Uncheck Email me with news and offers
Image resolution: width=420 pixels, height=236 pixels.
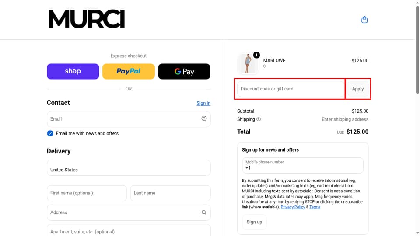click(x=50, y=133)
